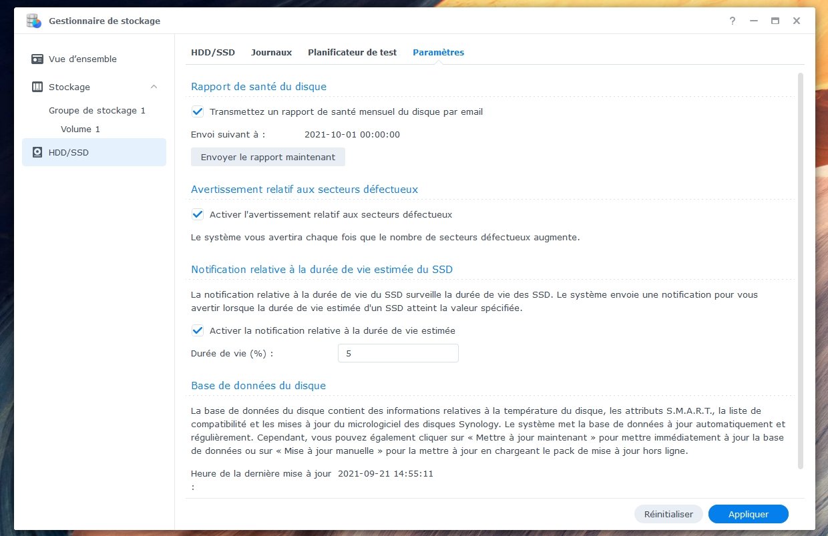The height and width of the screenshot is (536, 828).
Task: Maximize the storage manager window
Action: [x=775, y=21]
